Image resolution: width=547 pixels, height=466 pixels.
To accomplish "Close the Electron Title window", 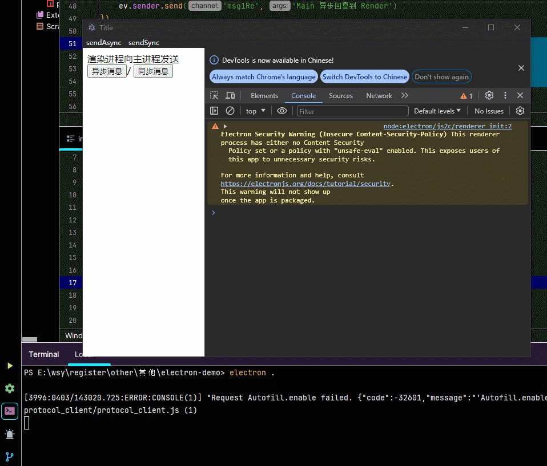I will click(x=517, y=27).
